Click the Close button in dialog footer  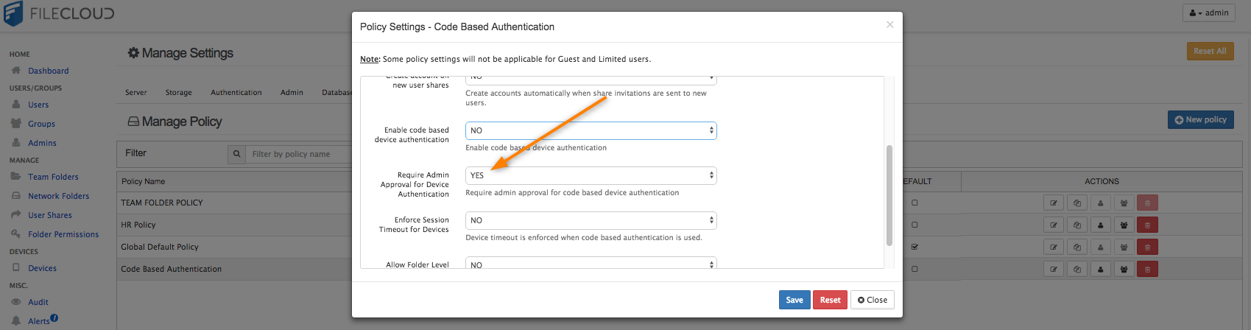(873, 300)
